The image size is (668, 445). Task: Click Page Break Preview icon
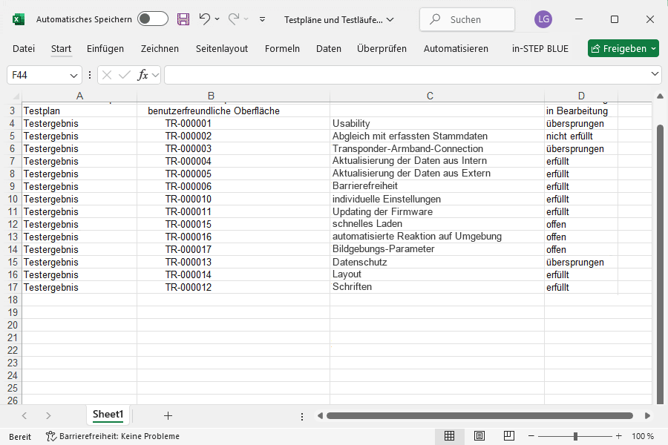coord(509,436)
